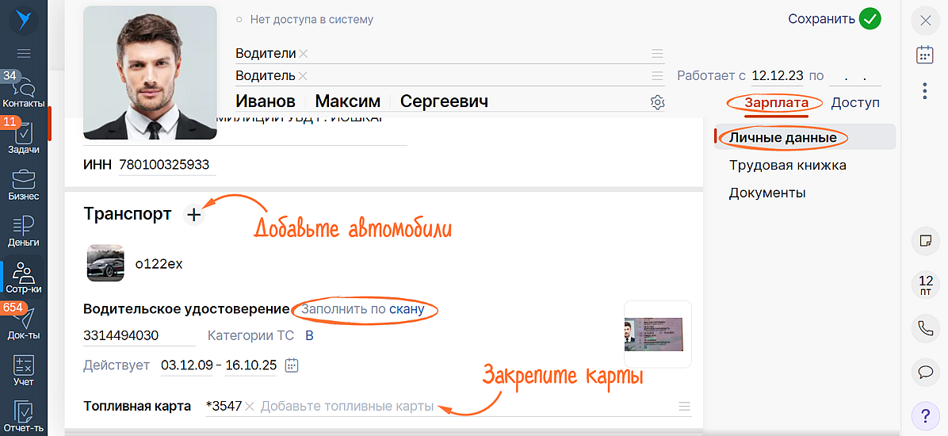The height and width of the screenshot is (436, 948).
Task: Open the driver's license scan thumbnail
Action: [657, 334]
